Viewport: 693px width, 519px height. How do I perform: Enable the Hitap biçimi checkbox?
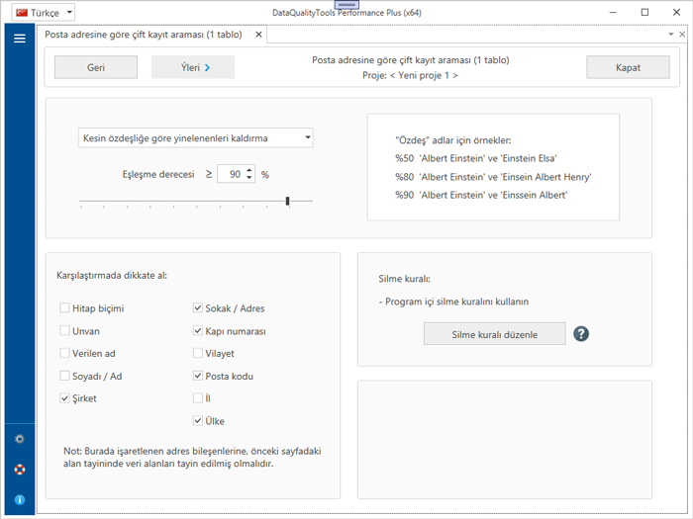coord(65,308)
